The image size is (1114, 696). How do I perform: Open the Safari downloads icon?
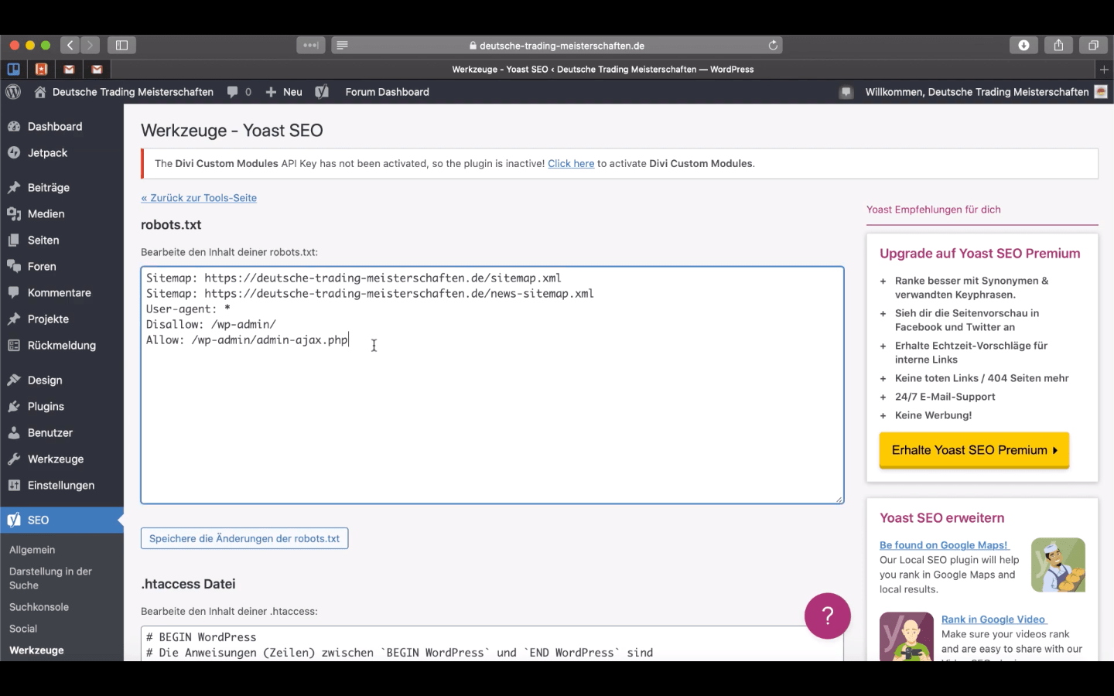1023,45
